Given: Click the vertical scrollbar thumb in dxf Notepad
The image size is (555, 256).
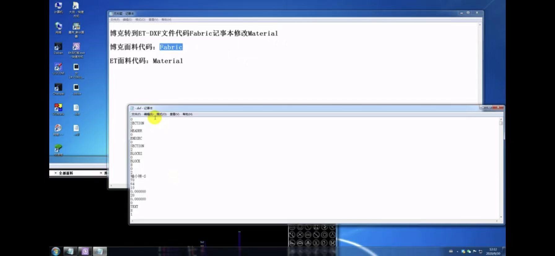Looking at the screenshot, I should (501, 123).
